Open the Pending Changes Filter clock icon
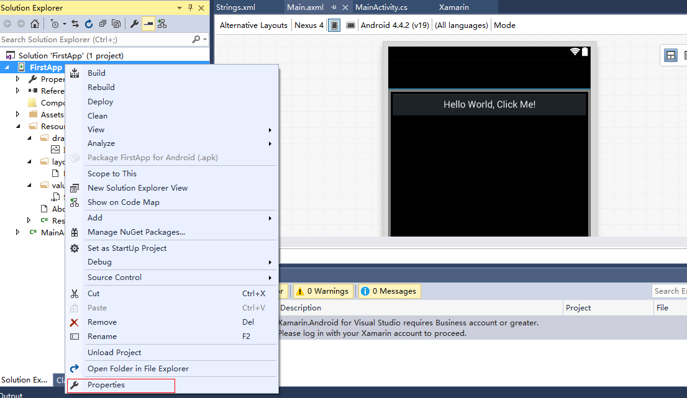687x398 pixels. tap(54, 24)
